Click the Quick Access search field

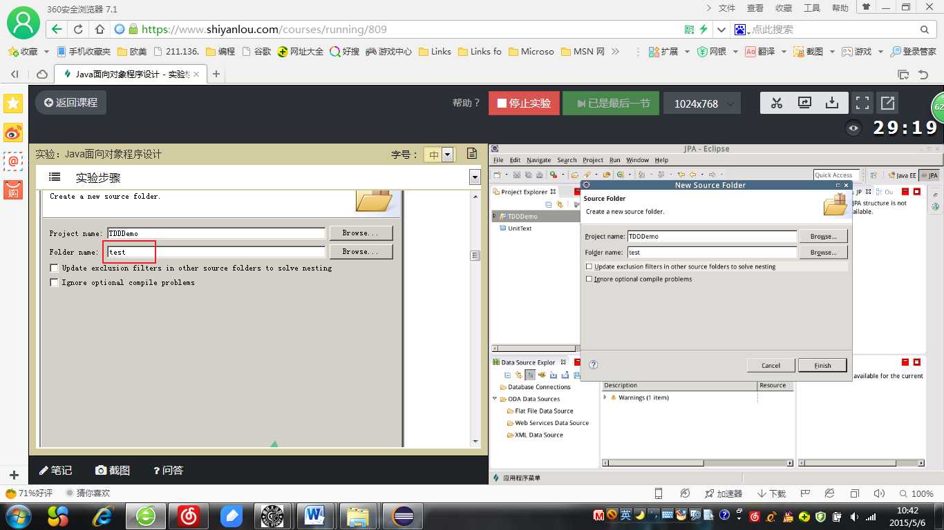(836, 175)
